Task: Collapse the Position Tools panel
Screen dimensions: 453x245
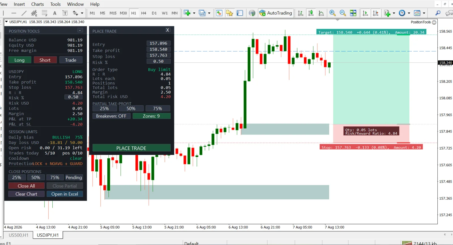Action: coord(80,30)
